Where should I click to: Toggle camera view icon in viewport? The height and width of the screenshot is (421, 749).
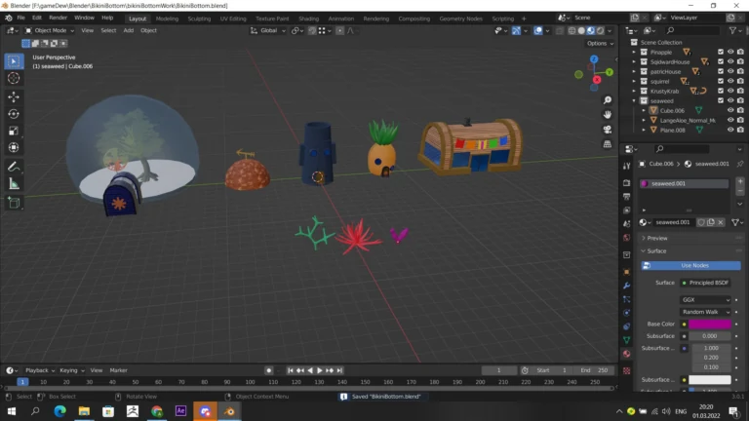(608, 130)
